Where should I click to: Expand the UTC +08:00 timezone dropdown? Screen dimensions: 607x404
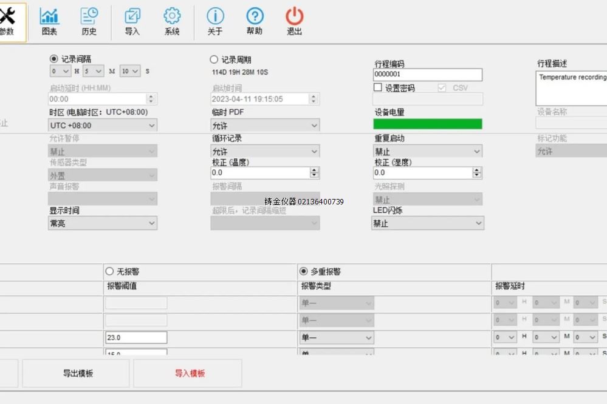(102, 126)
